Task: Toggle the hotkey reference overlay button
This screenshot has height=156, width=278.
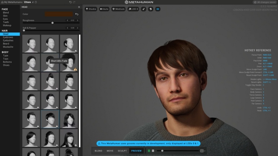Action: click(158, 9)
